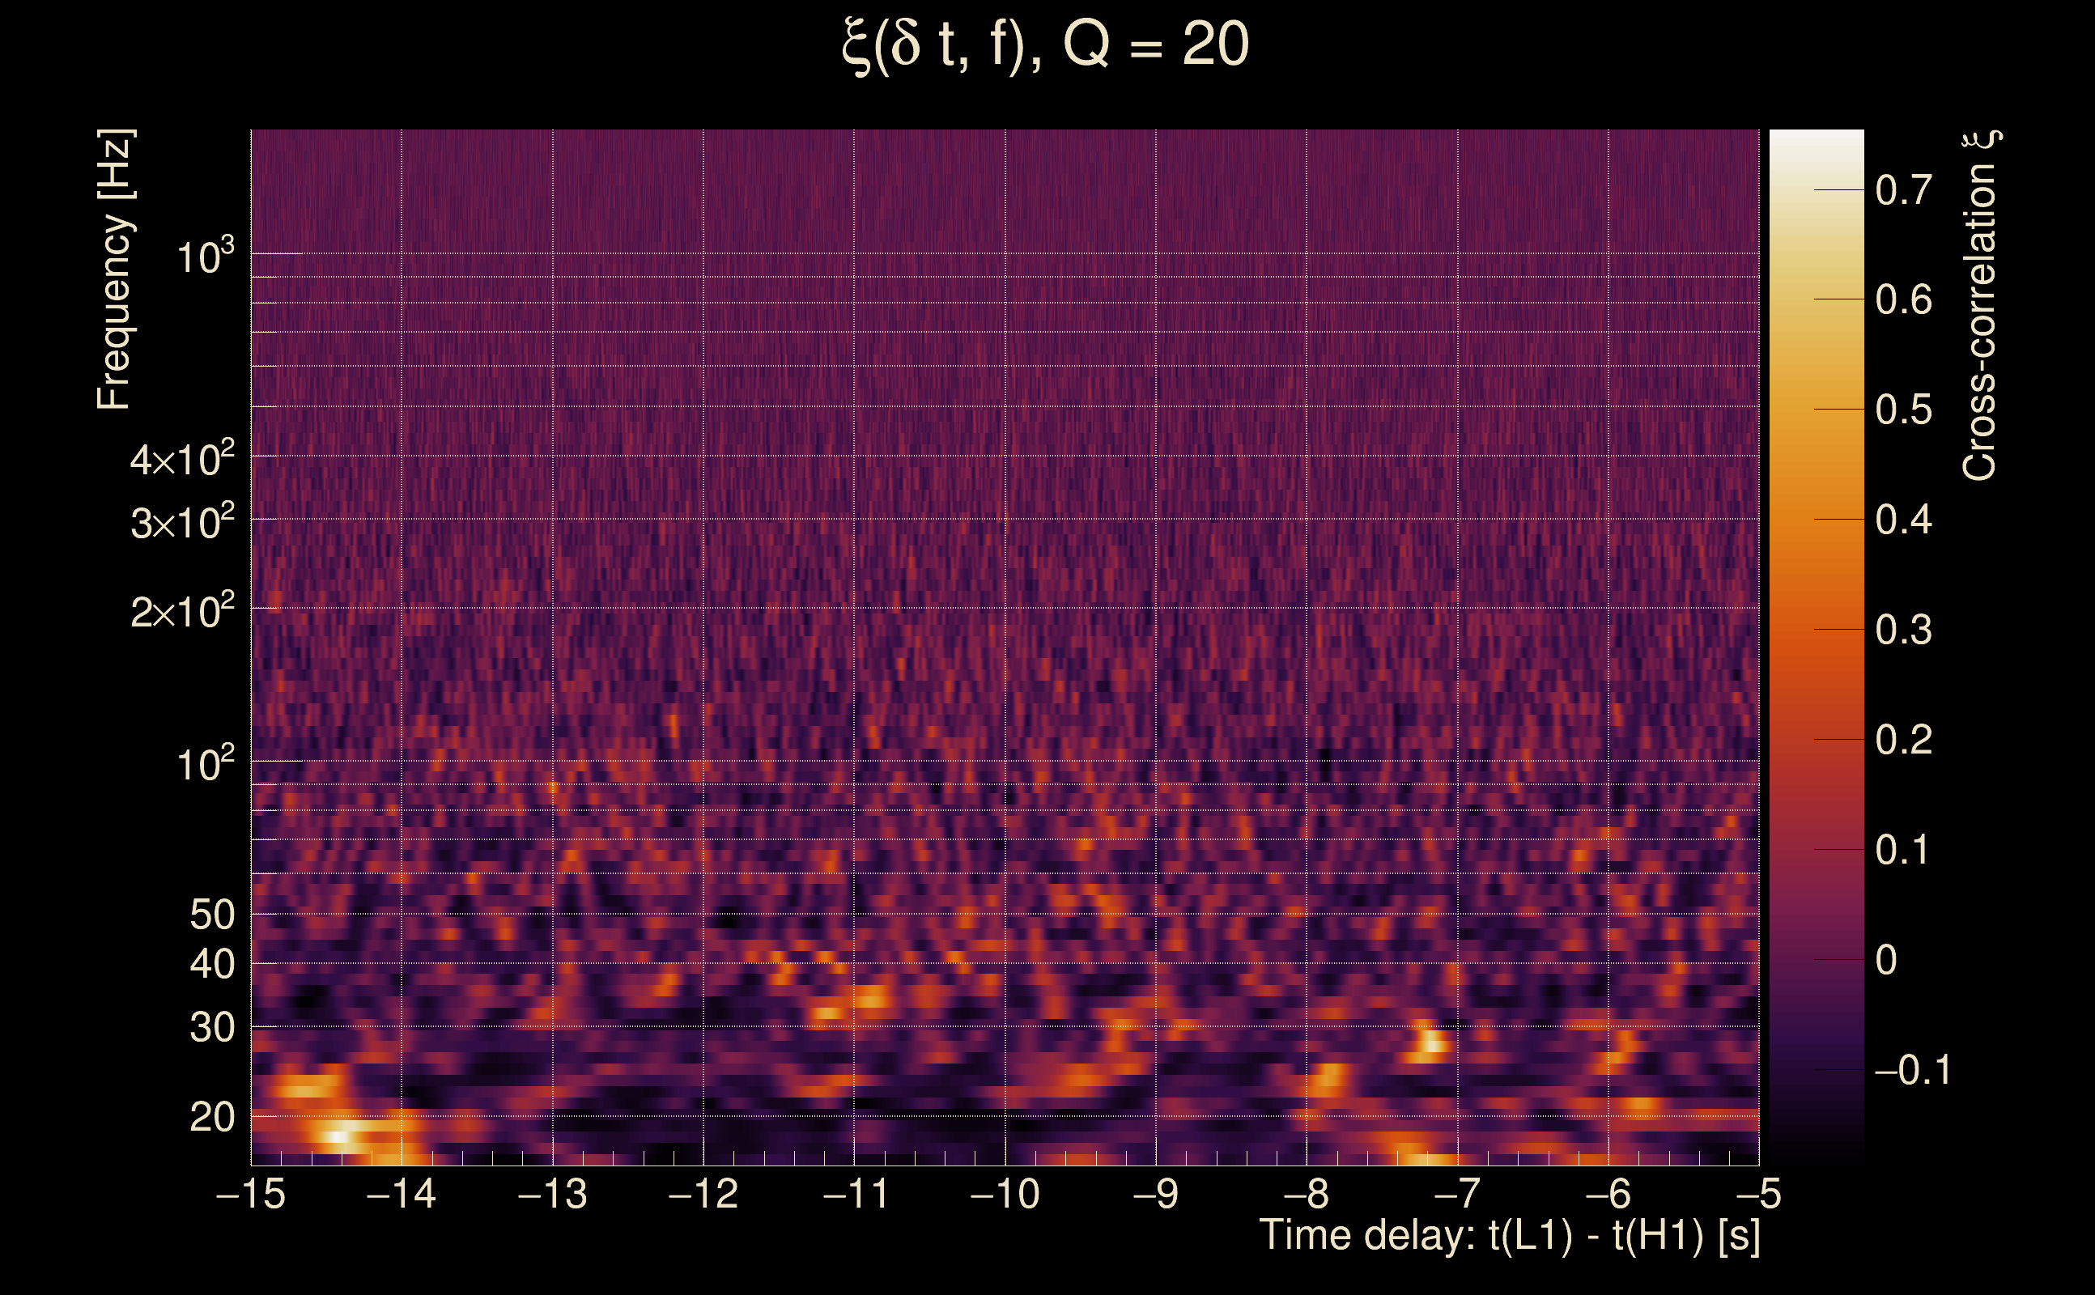Click the 0.7 colorbar tick label

[1903, 190]
